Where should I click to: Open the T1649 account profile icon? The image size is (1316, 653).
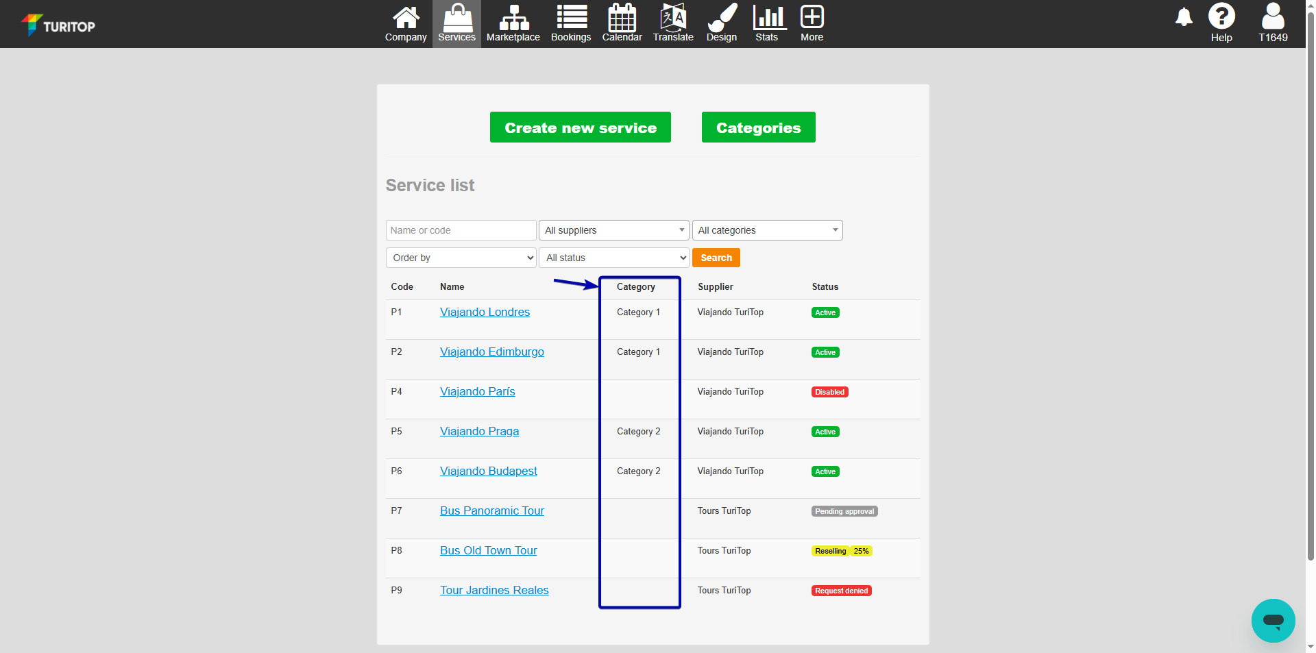pos(1273,15)
